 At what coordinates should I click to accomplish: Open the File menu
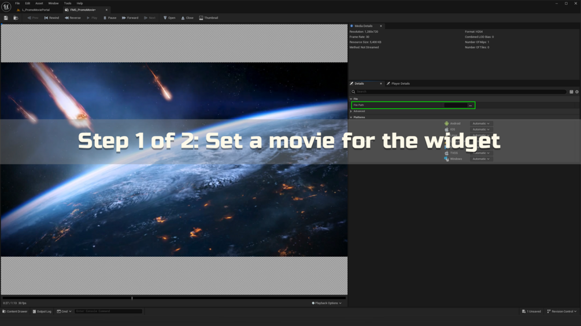17,3
